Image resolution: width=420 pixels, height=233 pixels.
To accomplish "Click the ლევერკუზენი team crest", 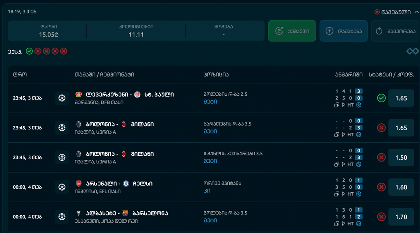I will [x=78, y=95].
